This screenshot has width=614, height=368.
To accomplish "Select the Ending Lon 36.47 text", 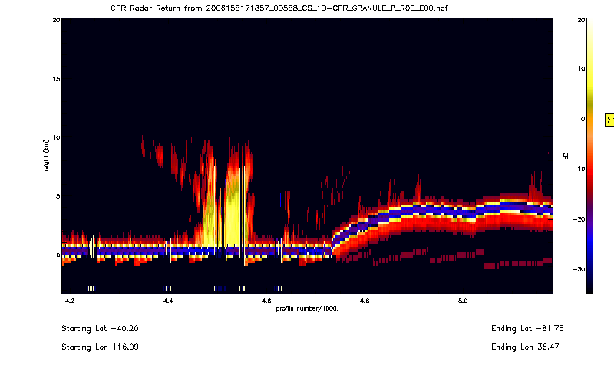I will (521, 347).
